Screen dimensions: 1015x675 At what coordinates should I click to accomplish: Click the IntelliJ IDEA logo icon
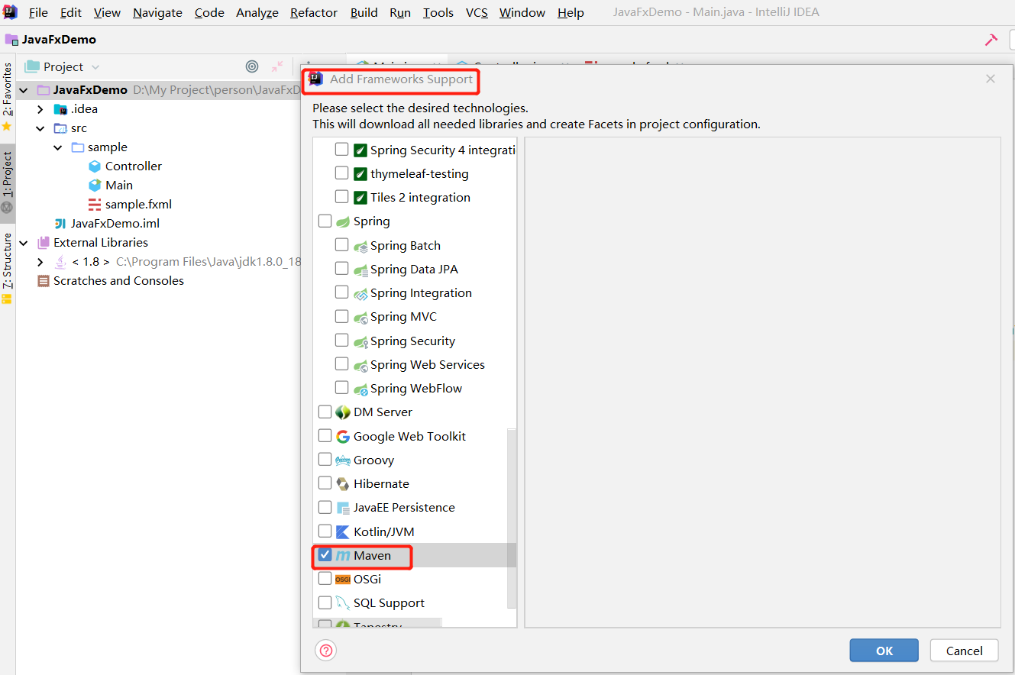click(10, 12)
